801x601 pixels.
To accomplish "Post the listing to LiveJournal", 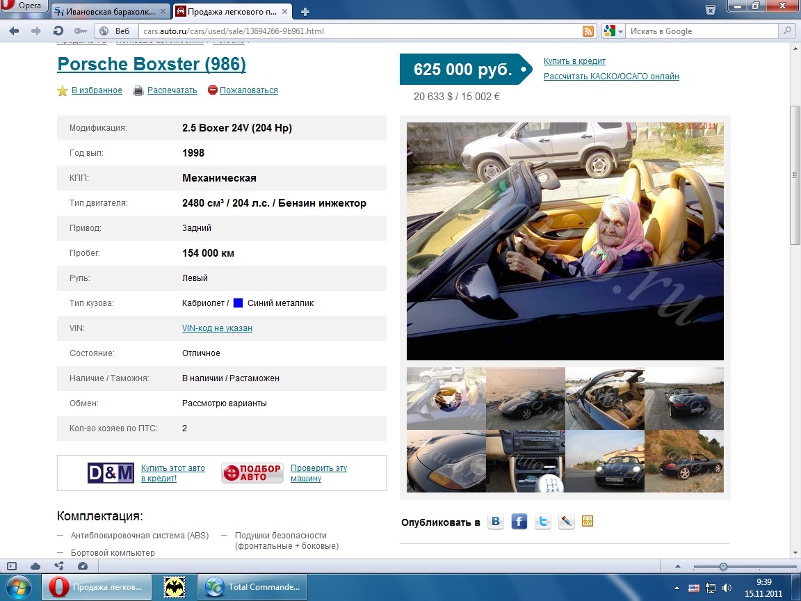I will 567,522.
